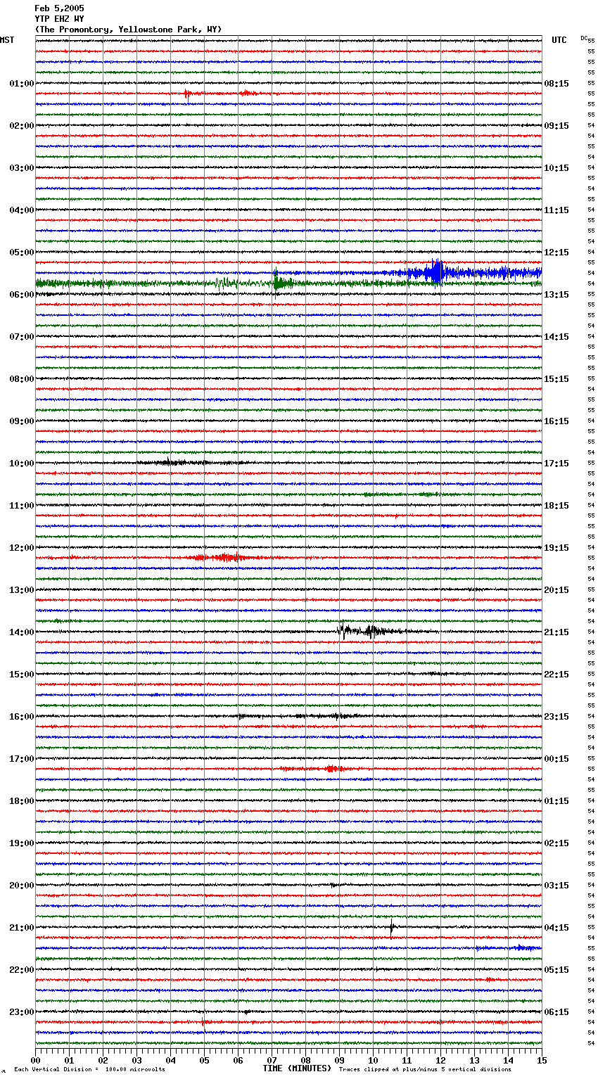
Task: Click minute tick label 03 on bottom axis
Action: (x=136, y=1060)
